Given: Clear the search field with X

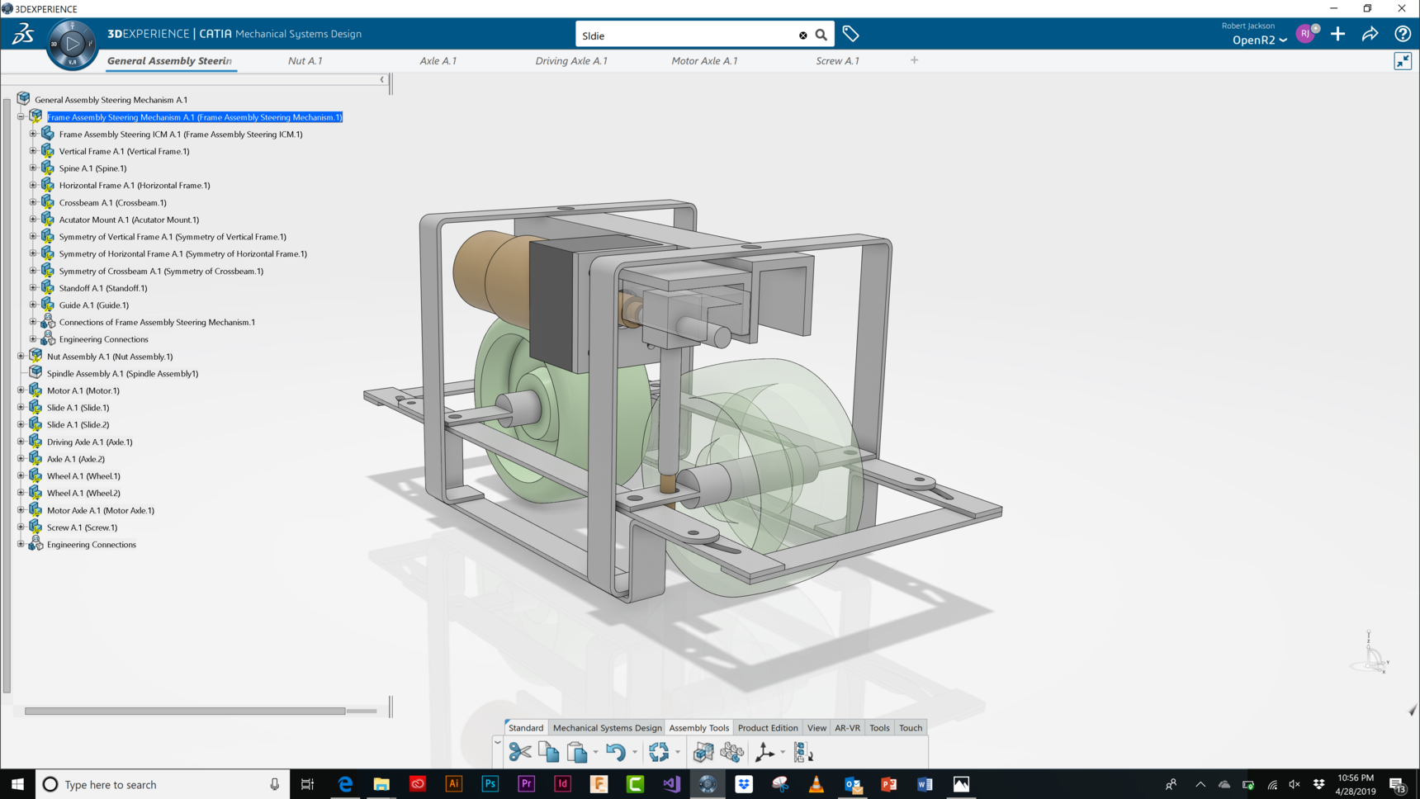Looking at the screenshot, I should [802, 35].
